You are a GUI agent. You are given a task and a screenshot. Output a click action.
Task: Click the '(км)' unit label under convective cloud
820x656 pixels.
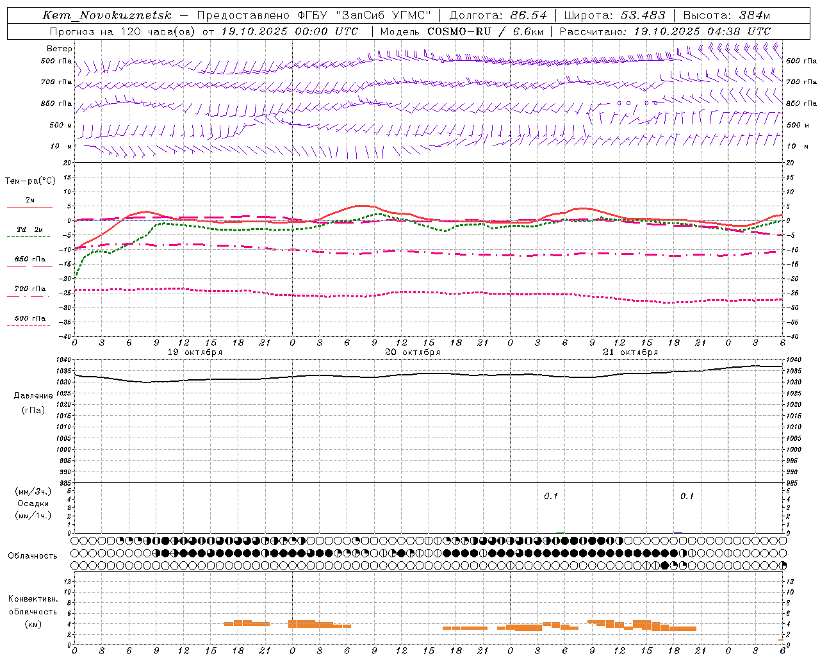pos(33,624)
